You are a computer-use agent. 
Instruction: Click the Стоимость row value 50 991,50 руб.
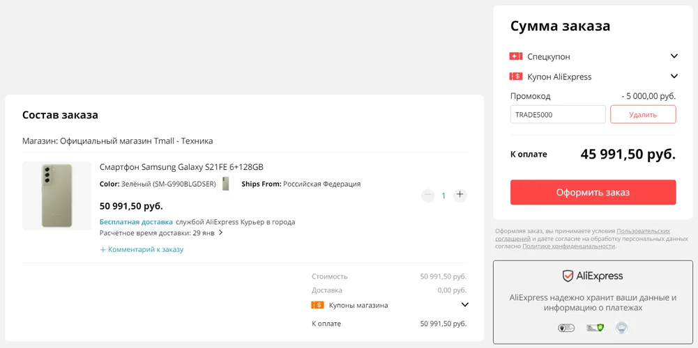click(x=443, y=276)
